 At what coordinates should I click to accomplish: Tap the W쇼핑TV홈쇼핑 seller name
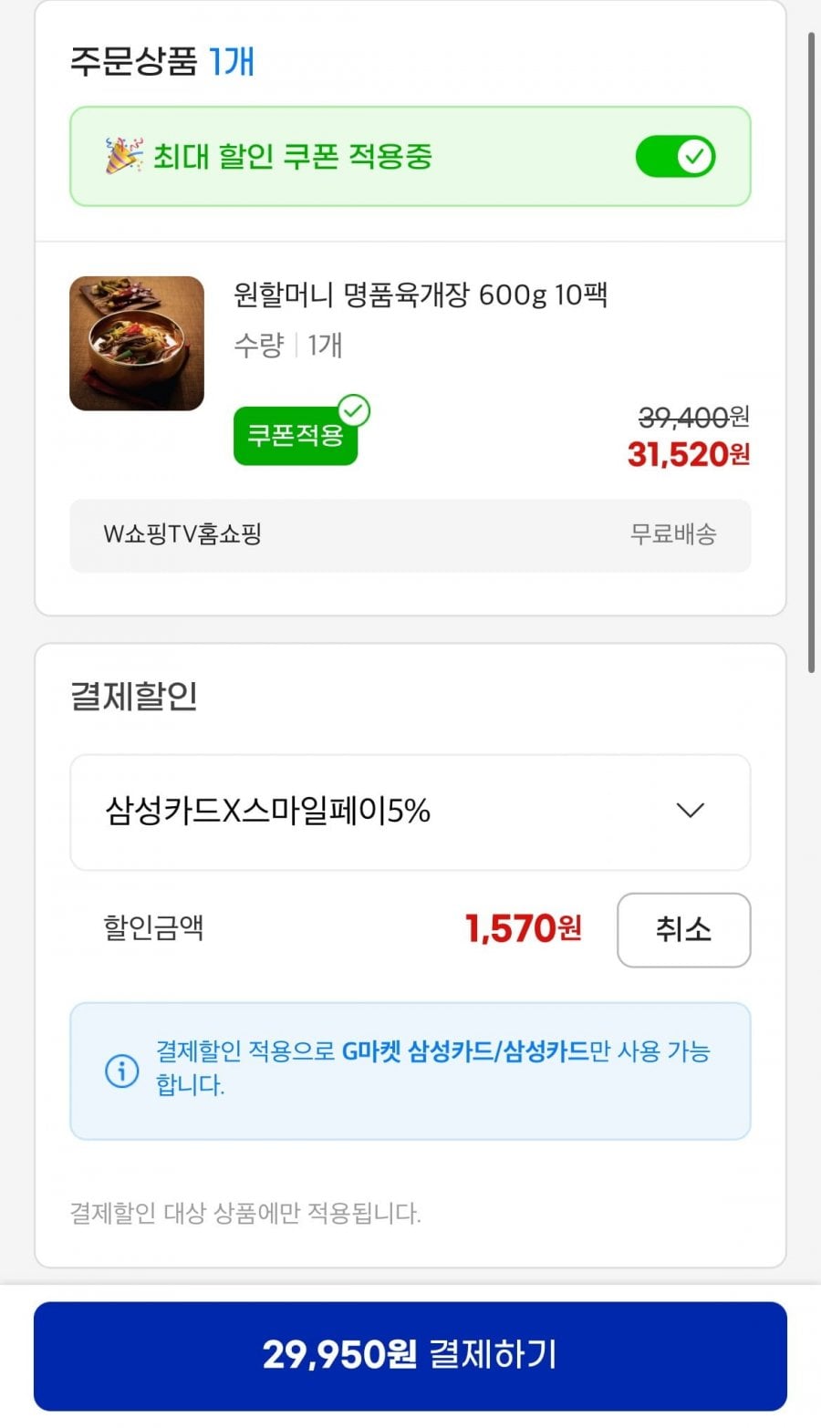(182, 534)
